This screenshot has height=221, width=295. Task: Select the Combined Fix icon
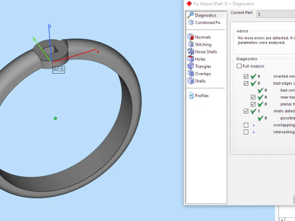point(191,22)
